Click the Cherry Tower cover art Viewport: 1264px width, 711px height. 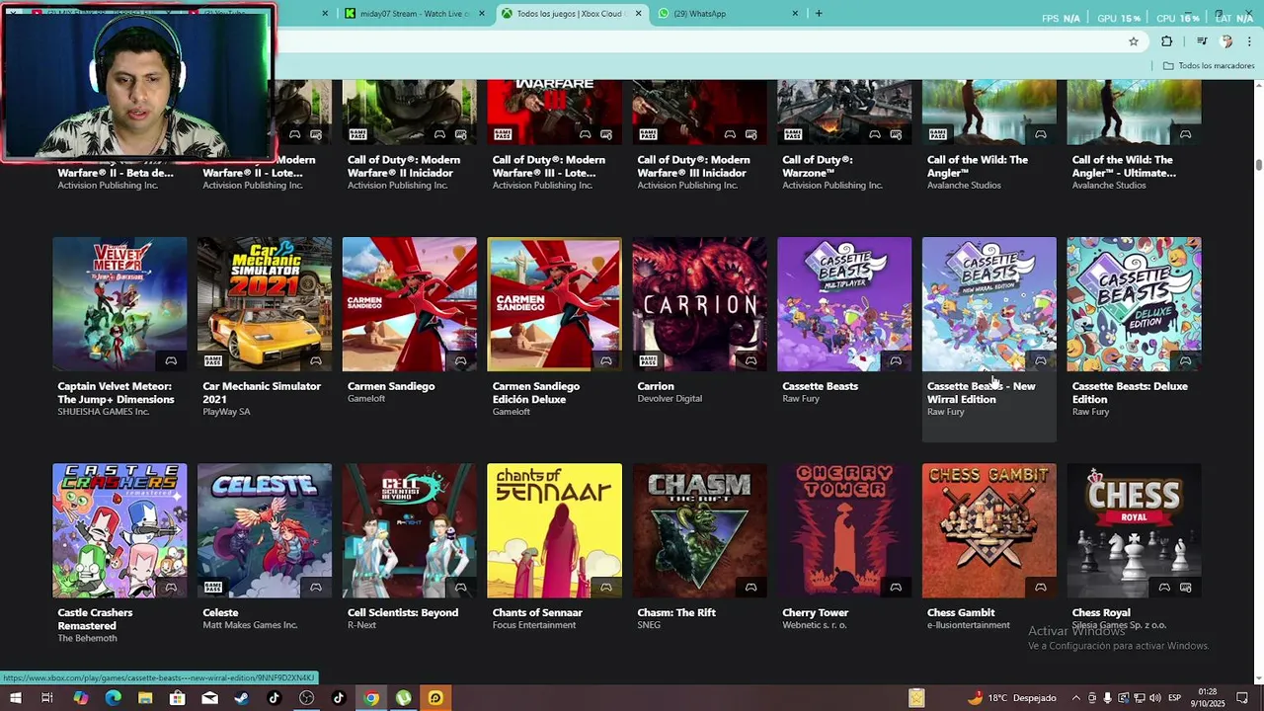click(x=844, y=530)
